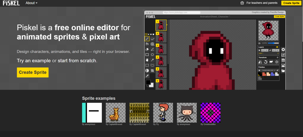The height and width of the screenshot is (137, 303).
Task: Click Create Sprite inside editor preview
Action: 280,17
